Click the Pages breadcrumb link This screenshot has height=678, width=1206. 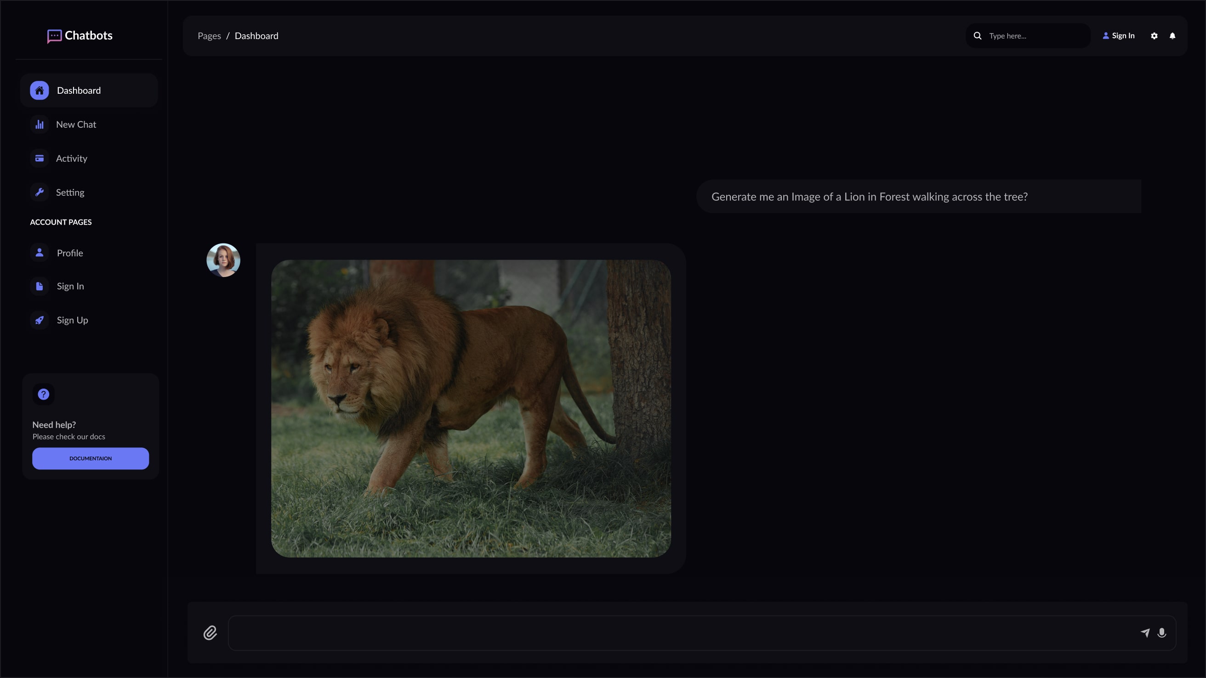[209, 36]
